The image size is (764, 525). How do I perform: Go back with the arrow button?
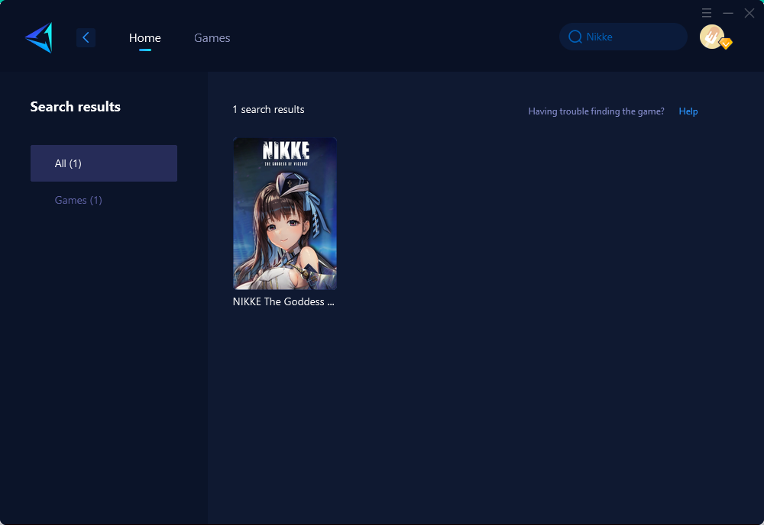(x=86, y=37)
